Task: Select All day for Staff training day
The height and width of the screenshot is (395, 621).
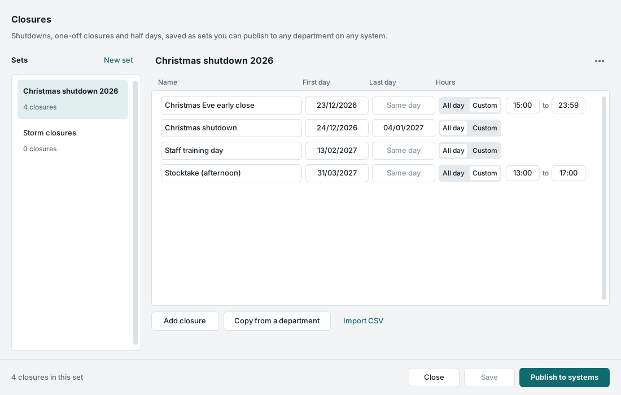Action: pos(453,151)
